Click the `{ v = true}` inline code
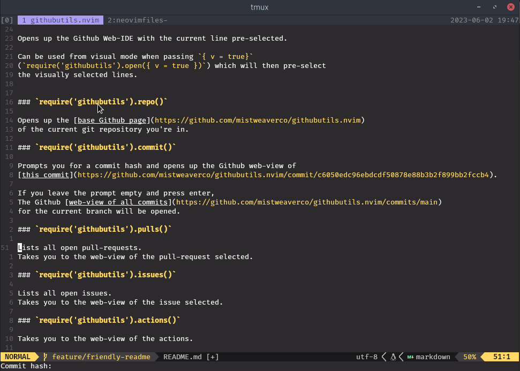The image size is (520, 371). 225,56
